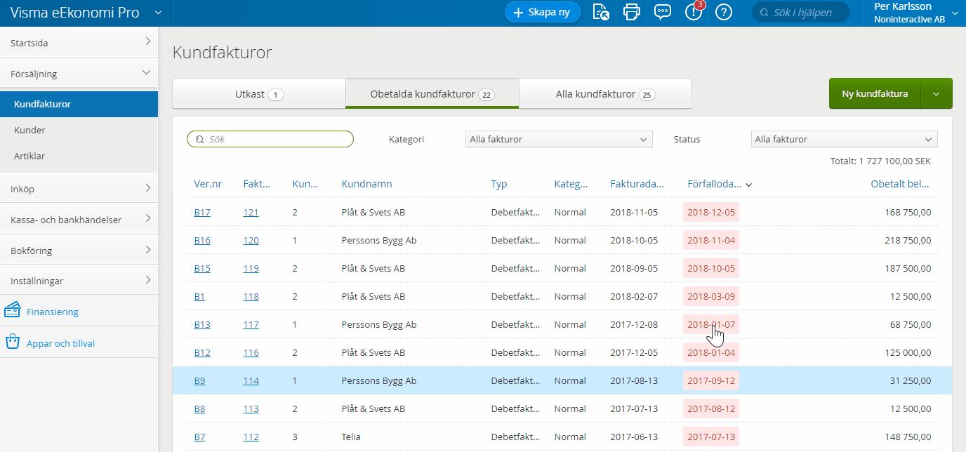The image size is (966, 452).
Task: Click the Ny kundfaktura button
Action: tap(875, 93)
